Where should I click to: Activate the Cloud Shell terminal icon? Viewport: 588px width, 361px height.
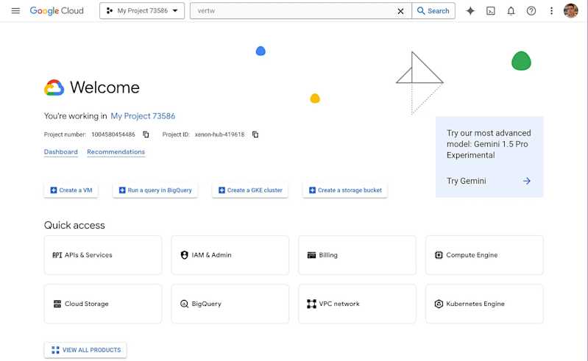tap(491, 11)
